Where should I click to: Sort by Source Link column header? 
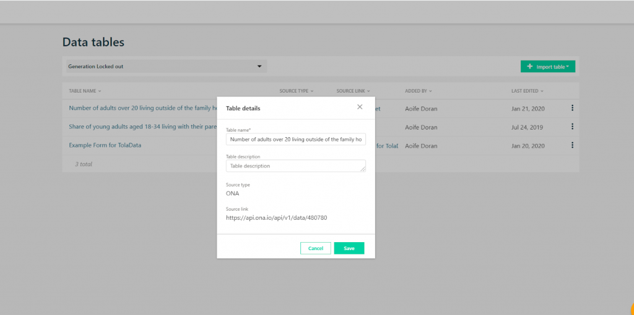click(x=353, y=91)
